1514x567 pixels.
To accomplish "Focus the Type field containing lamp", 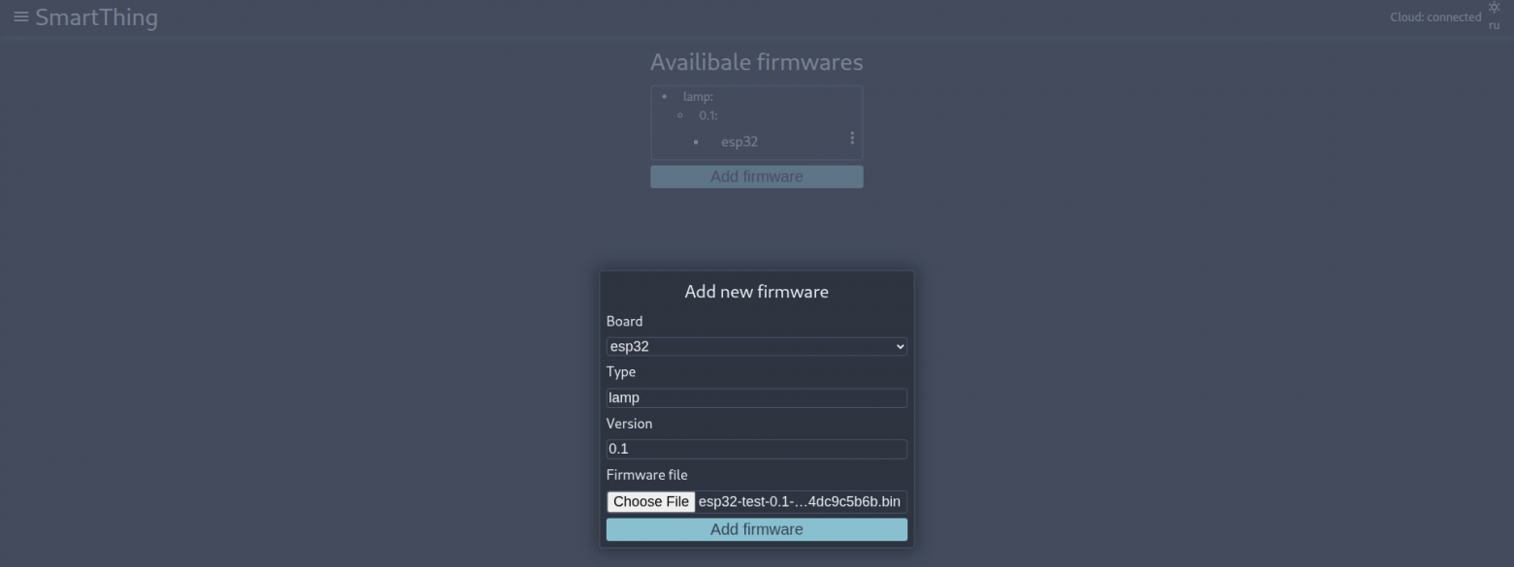I will 756,397.
